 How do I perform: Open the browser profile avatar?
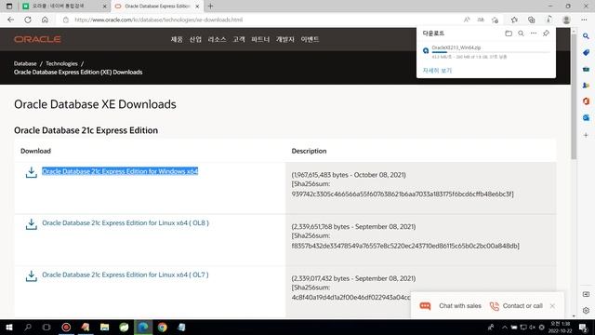[566, 20]
